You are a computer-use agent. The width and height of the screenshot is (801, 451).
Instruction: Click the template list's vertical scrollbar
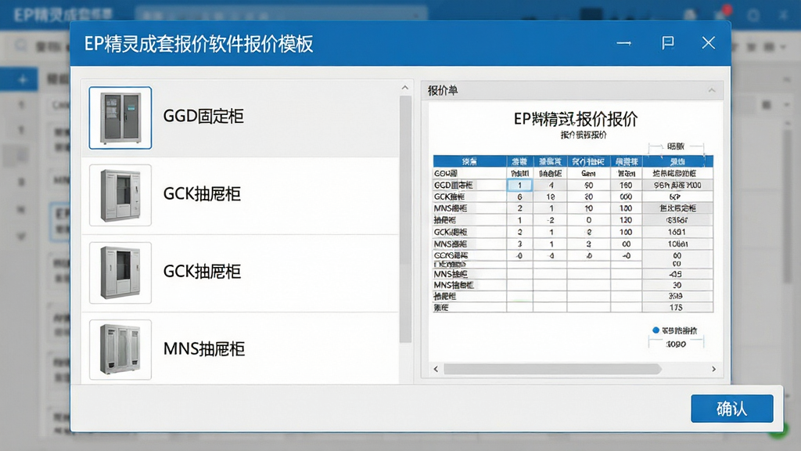point(406,219)
